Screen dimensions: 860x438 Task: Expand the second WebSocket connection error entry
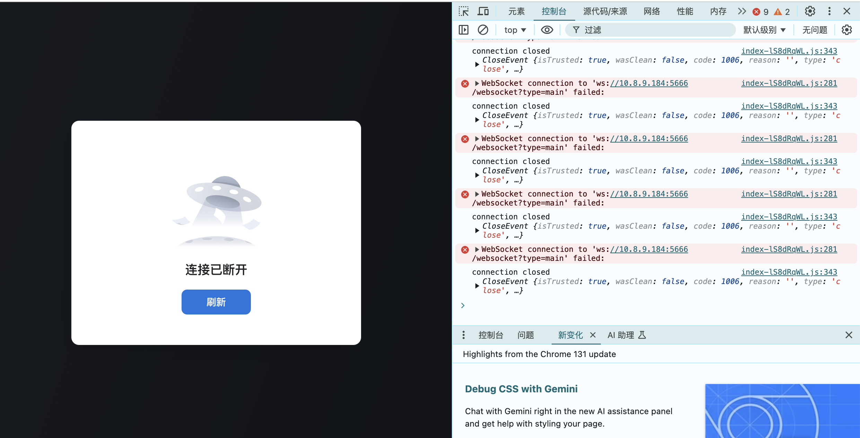click(x=477, y=139)
